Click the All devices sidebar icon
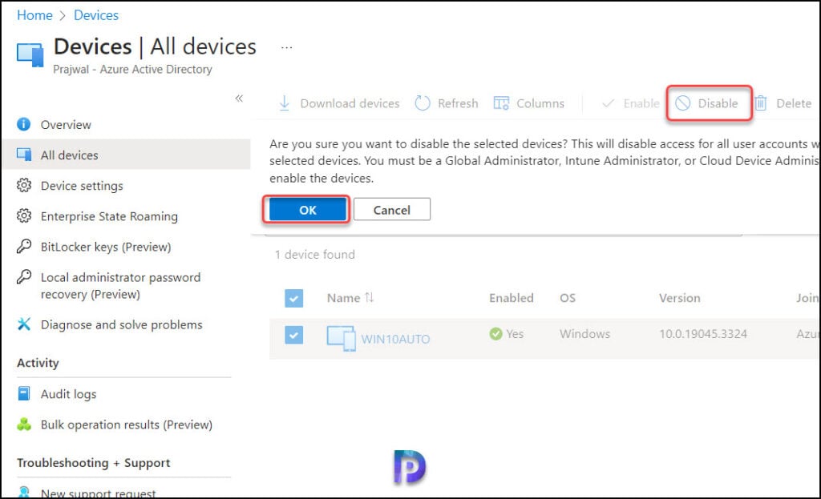The height and width of the screenshot is (499, 821). tap(24, 155)
